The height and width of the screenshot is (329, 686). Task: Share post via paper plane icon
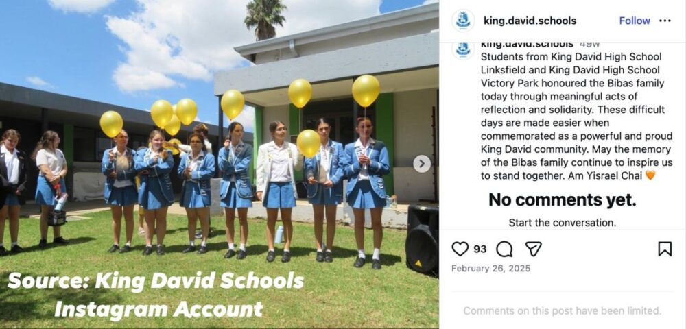533,249
